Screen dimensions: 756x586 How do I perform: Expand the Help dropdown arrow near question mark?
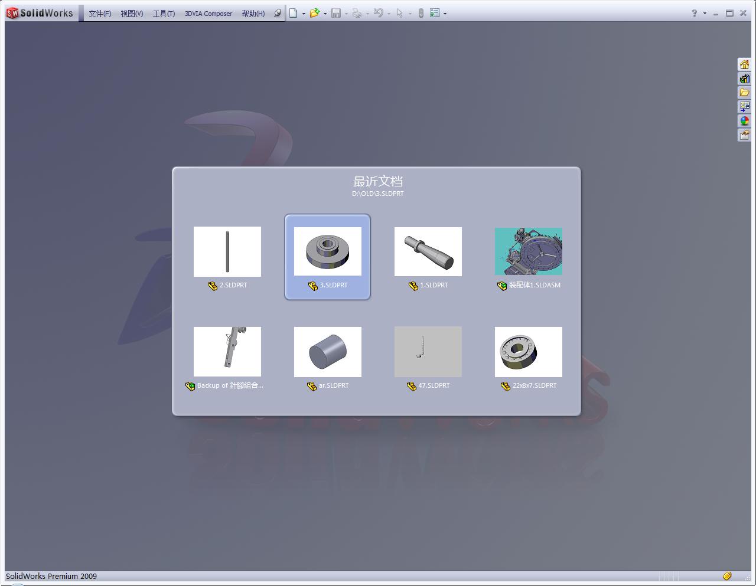[x=705, y=14]
